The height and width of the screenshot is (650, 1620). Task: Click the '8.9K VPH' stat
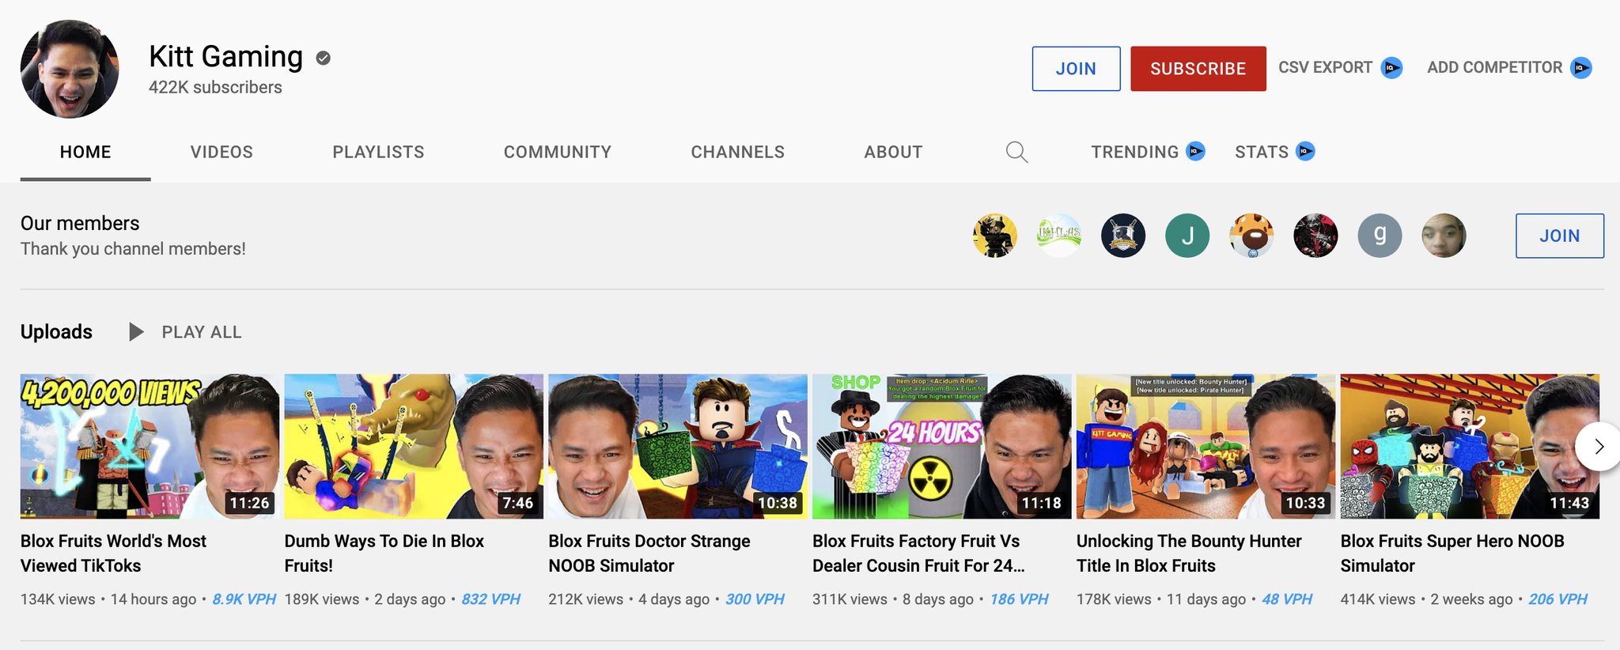(x=244, y=599)
